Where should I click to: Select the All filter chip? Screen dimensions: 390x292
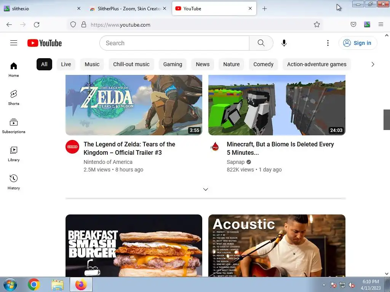click(44, 64)
